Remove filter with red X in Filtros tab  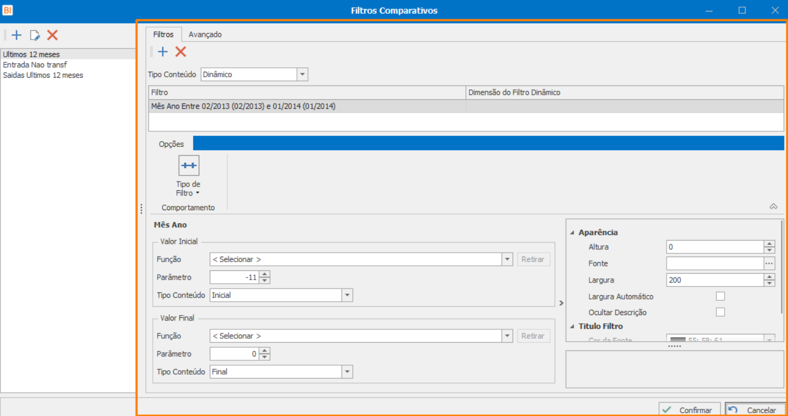click(180, 52)
